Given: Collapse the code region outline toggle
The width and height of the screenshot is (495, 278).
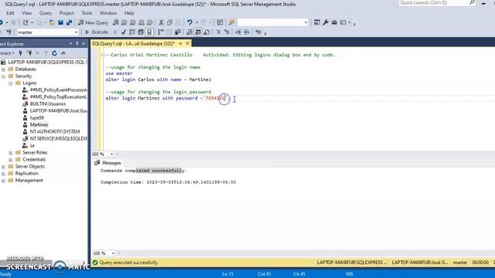Looking at the screenshot, I should pyautogui.click(x=103, y=55).
